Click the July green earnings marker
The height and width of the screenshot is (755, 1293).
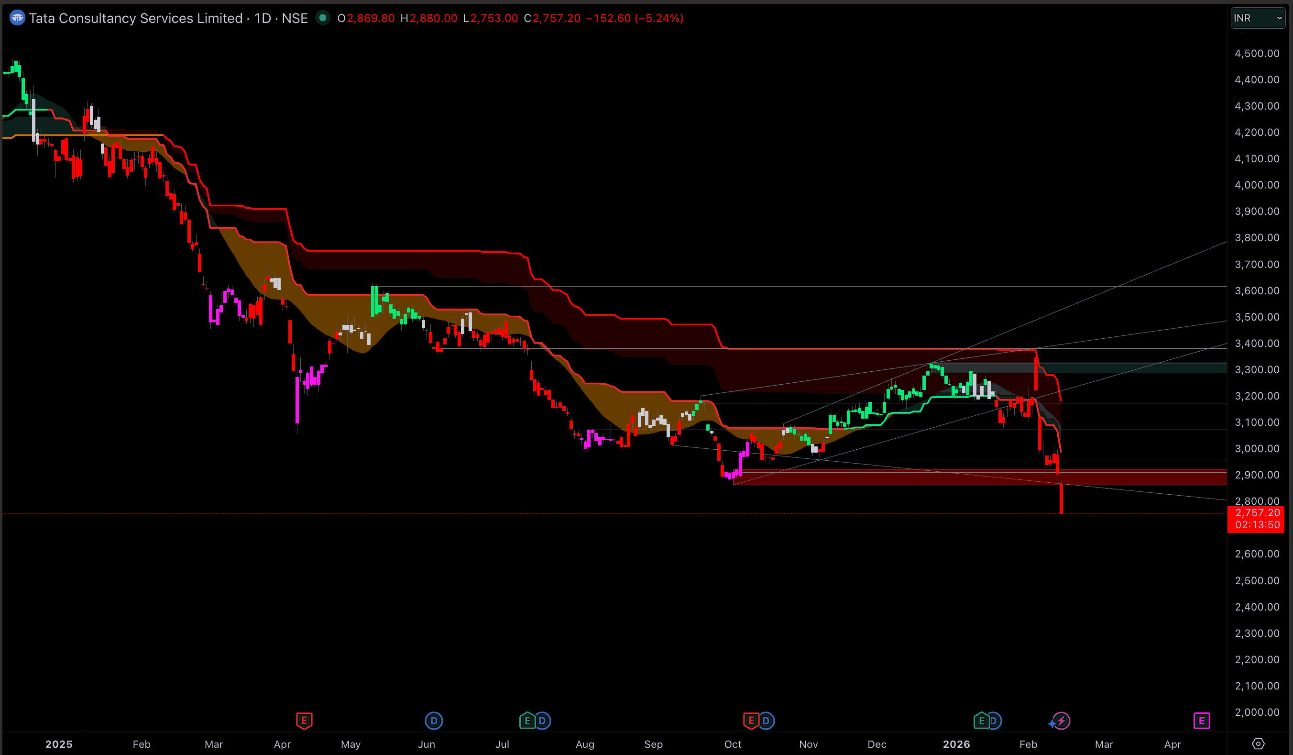[527, 721]
